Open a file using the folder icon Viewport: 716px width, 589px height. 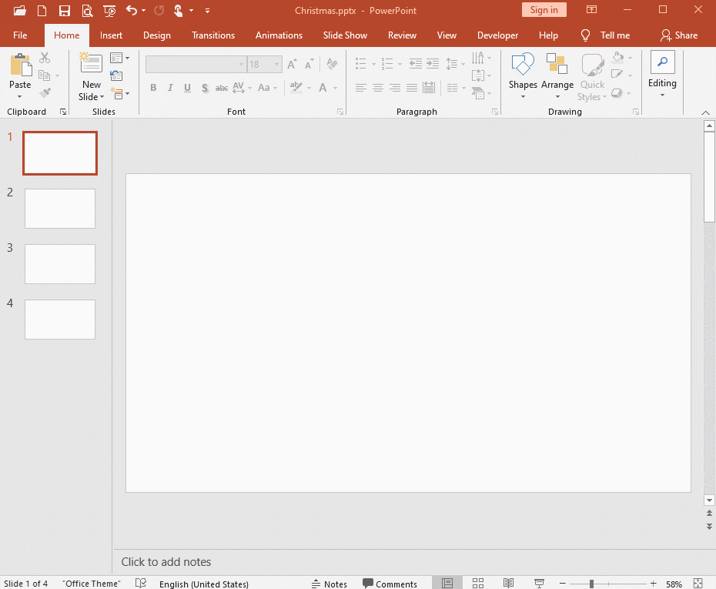[x=20, y=11]
